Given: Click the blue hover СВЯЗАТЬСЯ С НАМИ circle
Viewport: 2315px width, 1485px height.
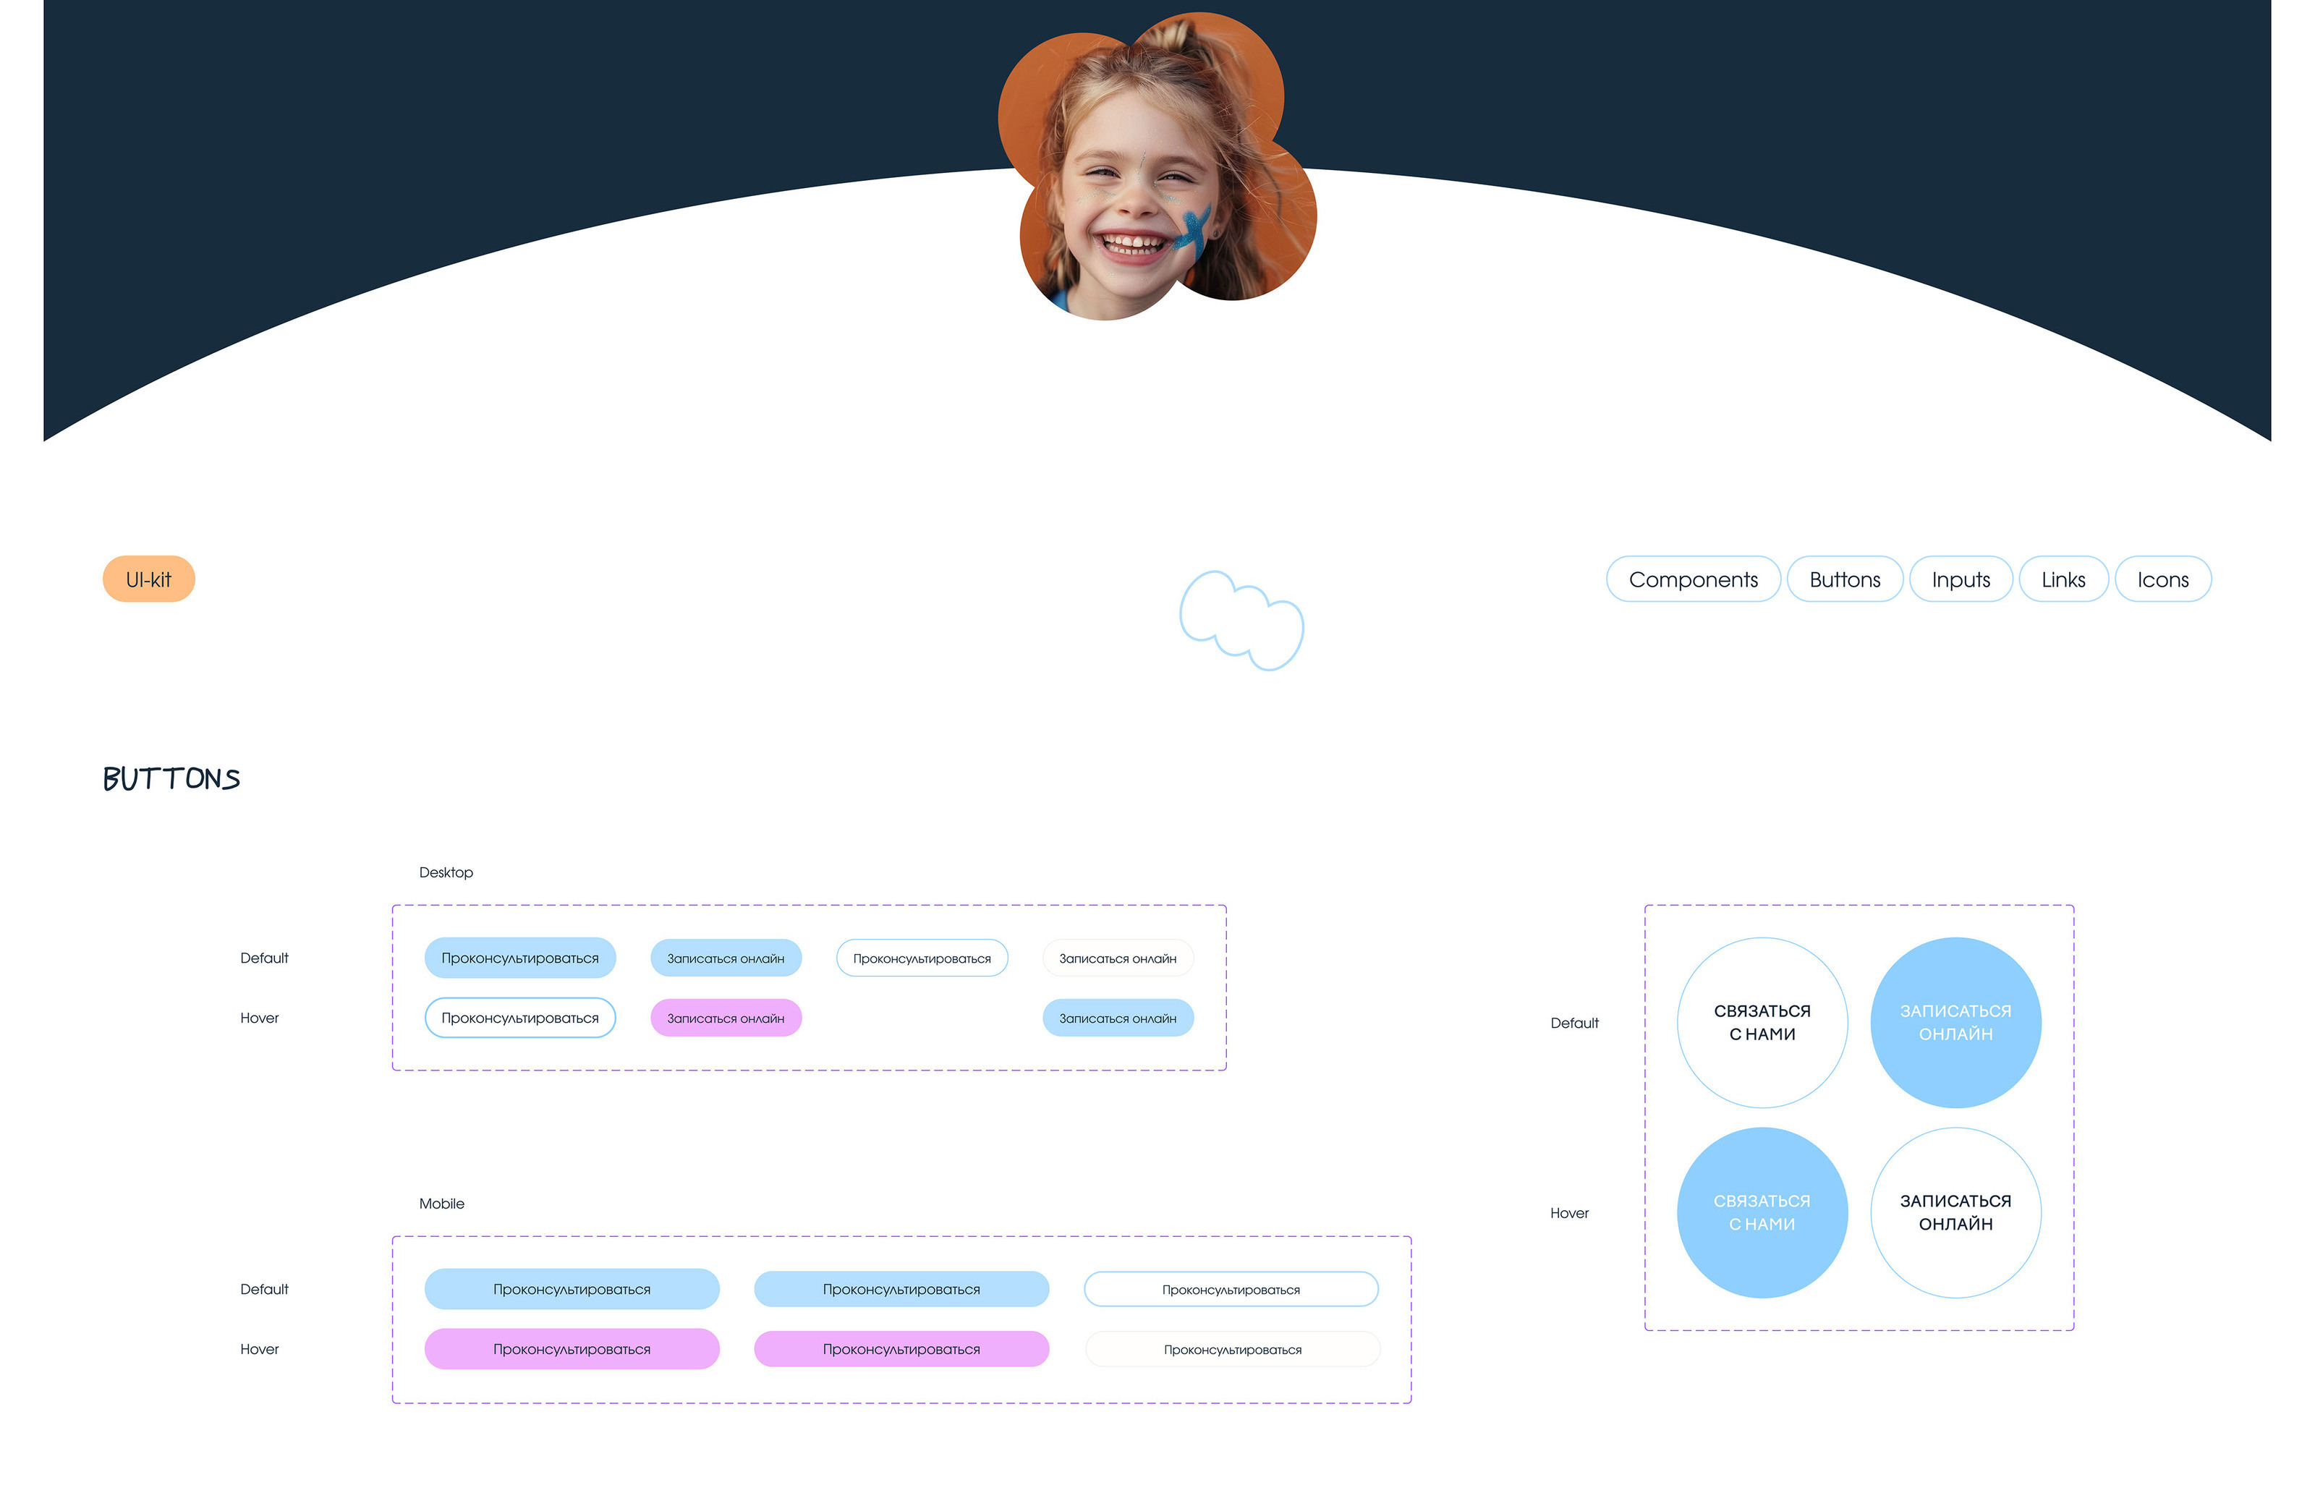Looking at the screenshot, I should coord(1762,1212).
